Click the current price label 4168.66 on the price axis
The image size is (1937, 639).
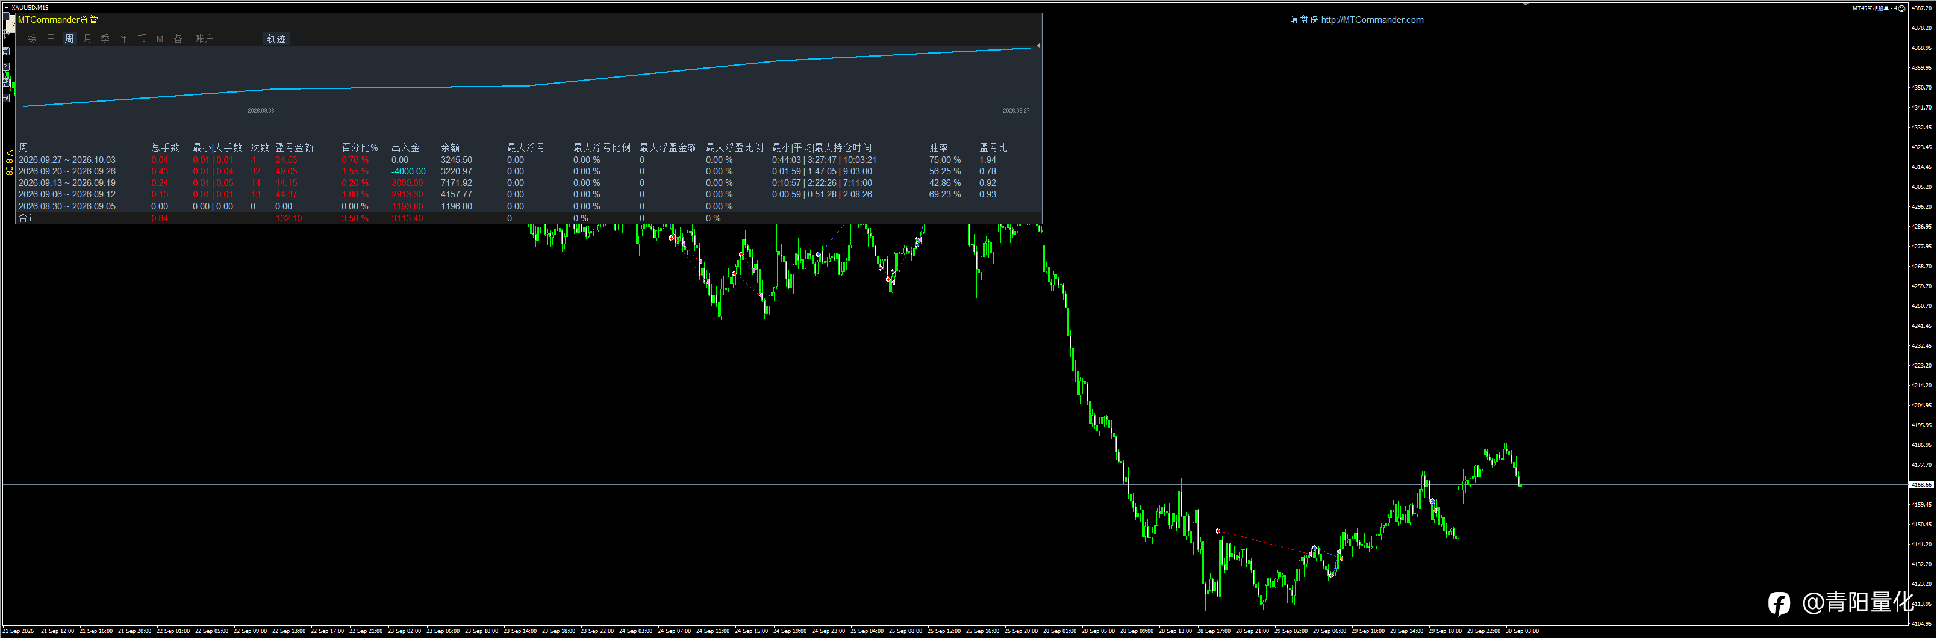[1921, 485]
